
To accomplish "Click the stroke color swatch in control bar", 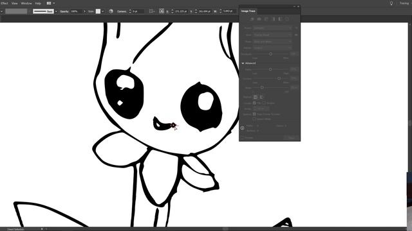I will [x=16, y=12].
